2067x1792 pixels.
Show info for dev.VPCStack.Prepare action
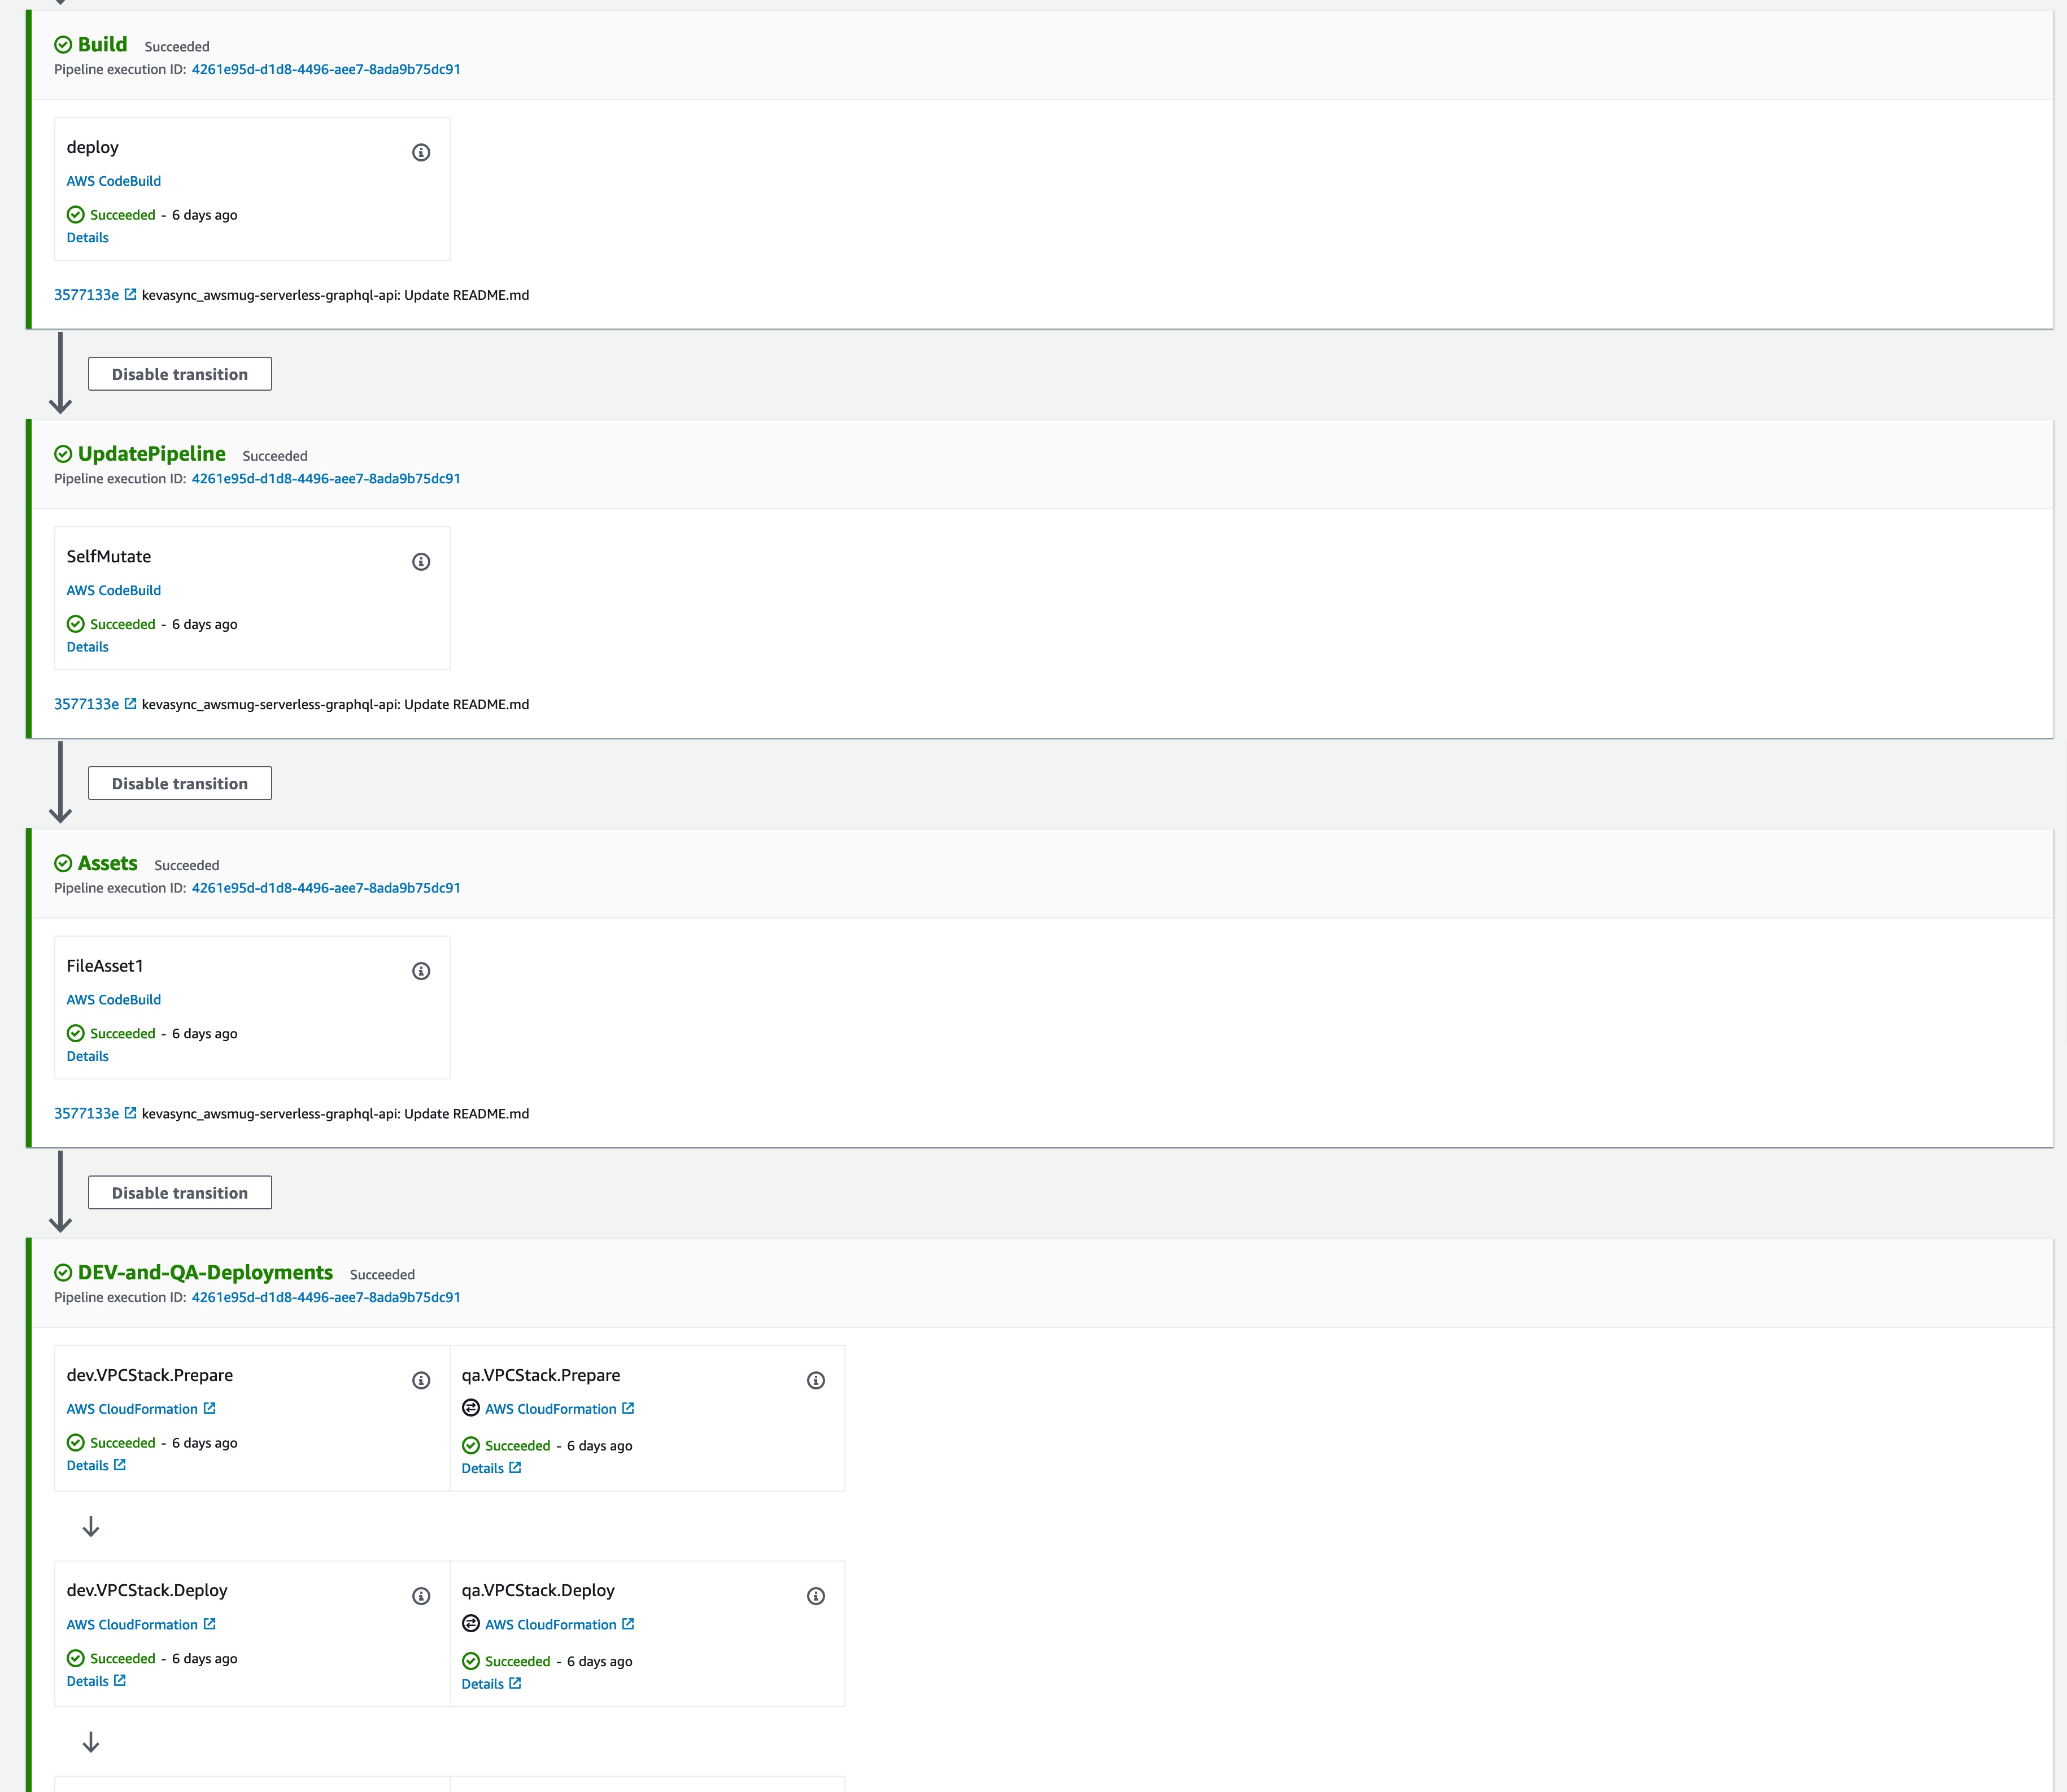(421, 1381)
